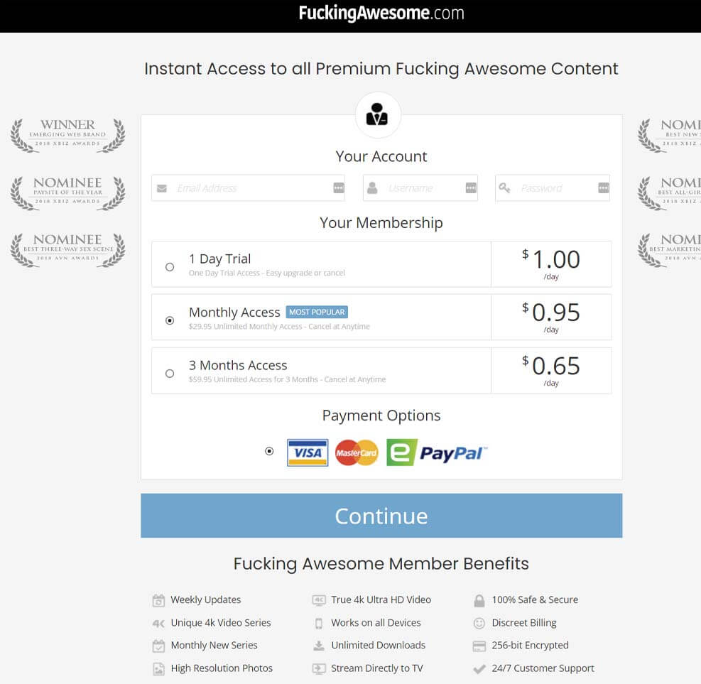The width and height of the screenshot is (701, 684).
Task: Click 'Unlimited Downloads' benefit text
Action: [x=379, y=645]
